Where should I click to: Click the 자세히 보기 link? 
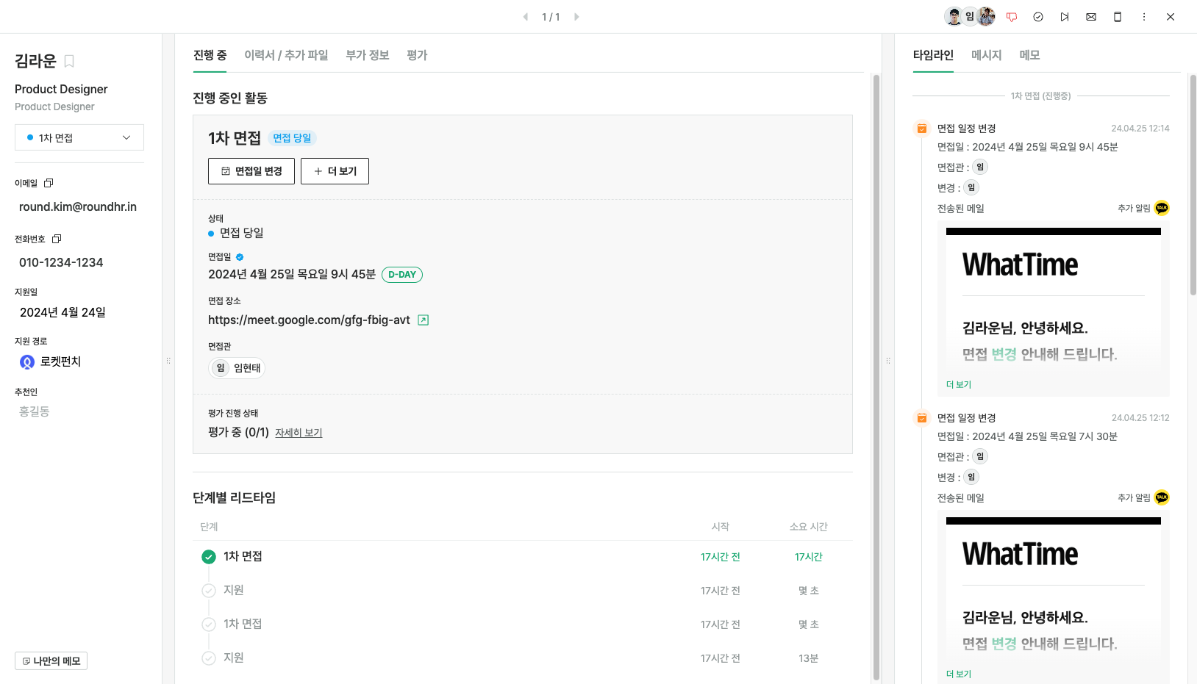click(299, 433)
